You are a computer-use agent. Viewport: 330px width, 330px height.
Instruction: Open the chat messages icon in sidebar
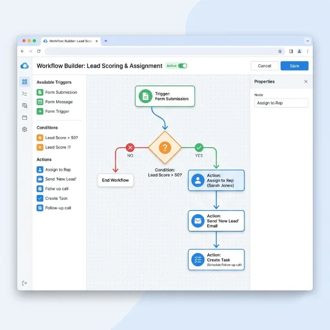25,106
